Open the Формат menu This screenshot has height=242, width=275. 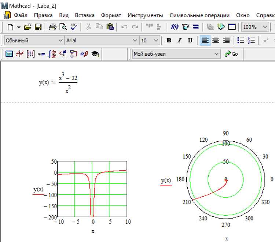click(x=111, y=15)
